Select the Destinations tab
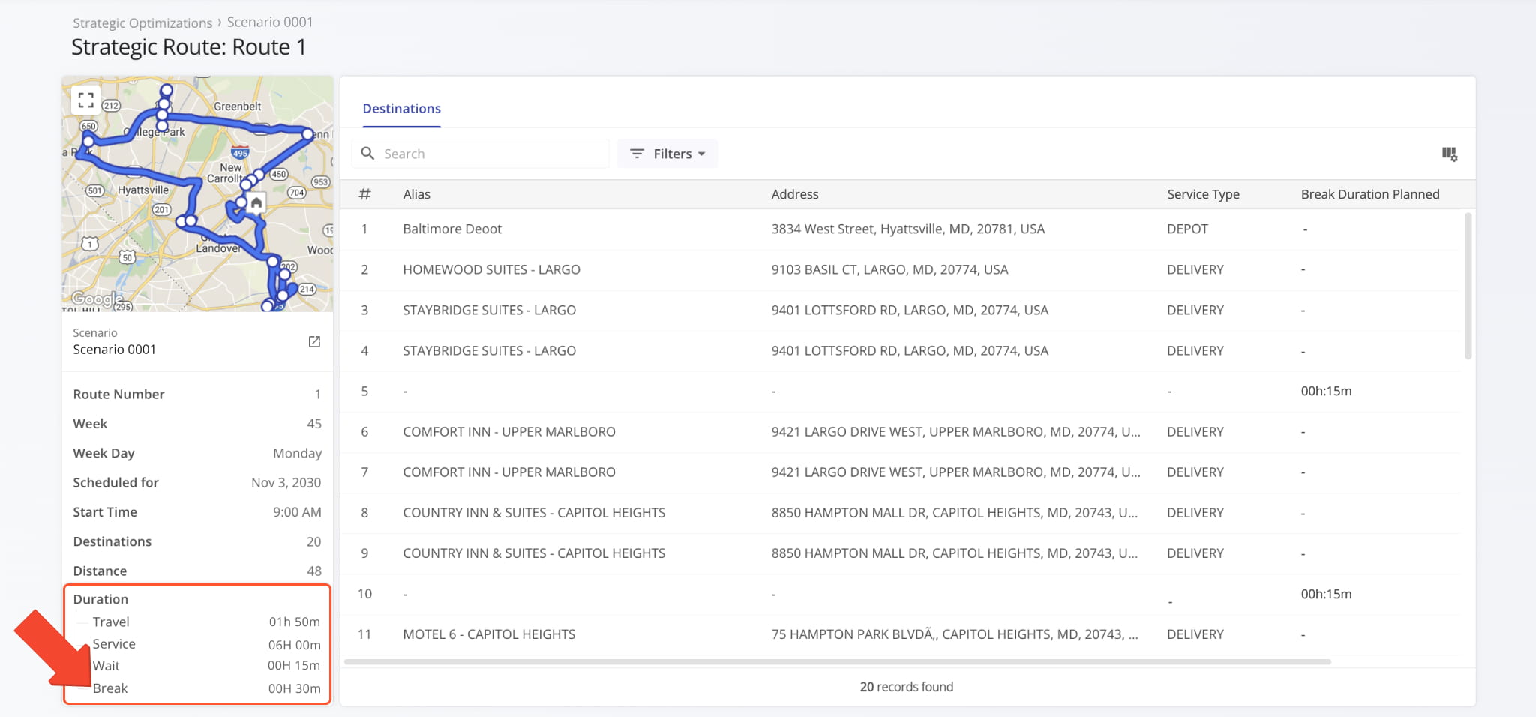 pos(401,109)
